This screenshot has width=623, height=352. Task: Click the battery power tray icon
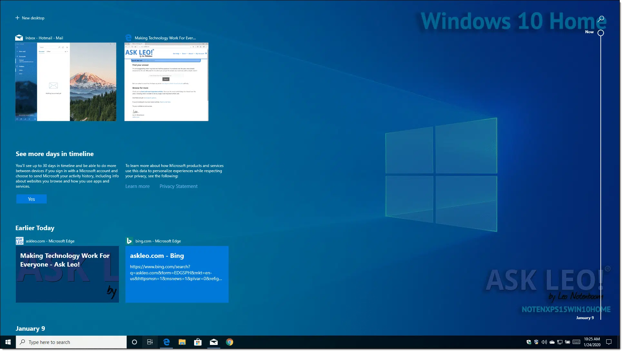[568, 342]
